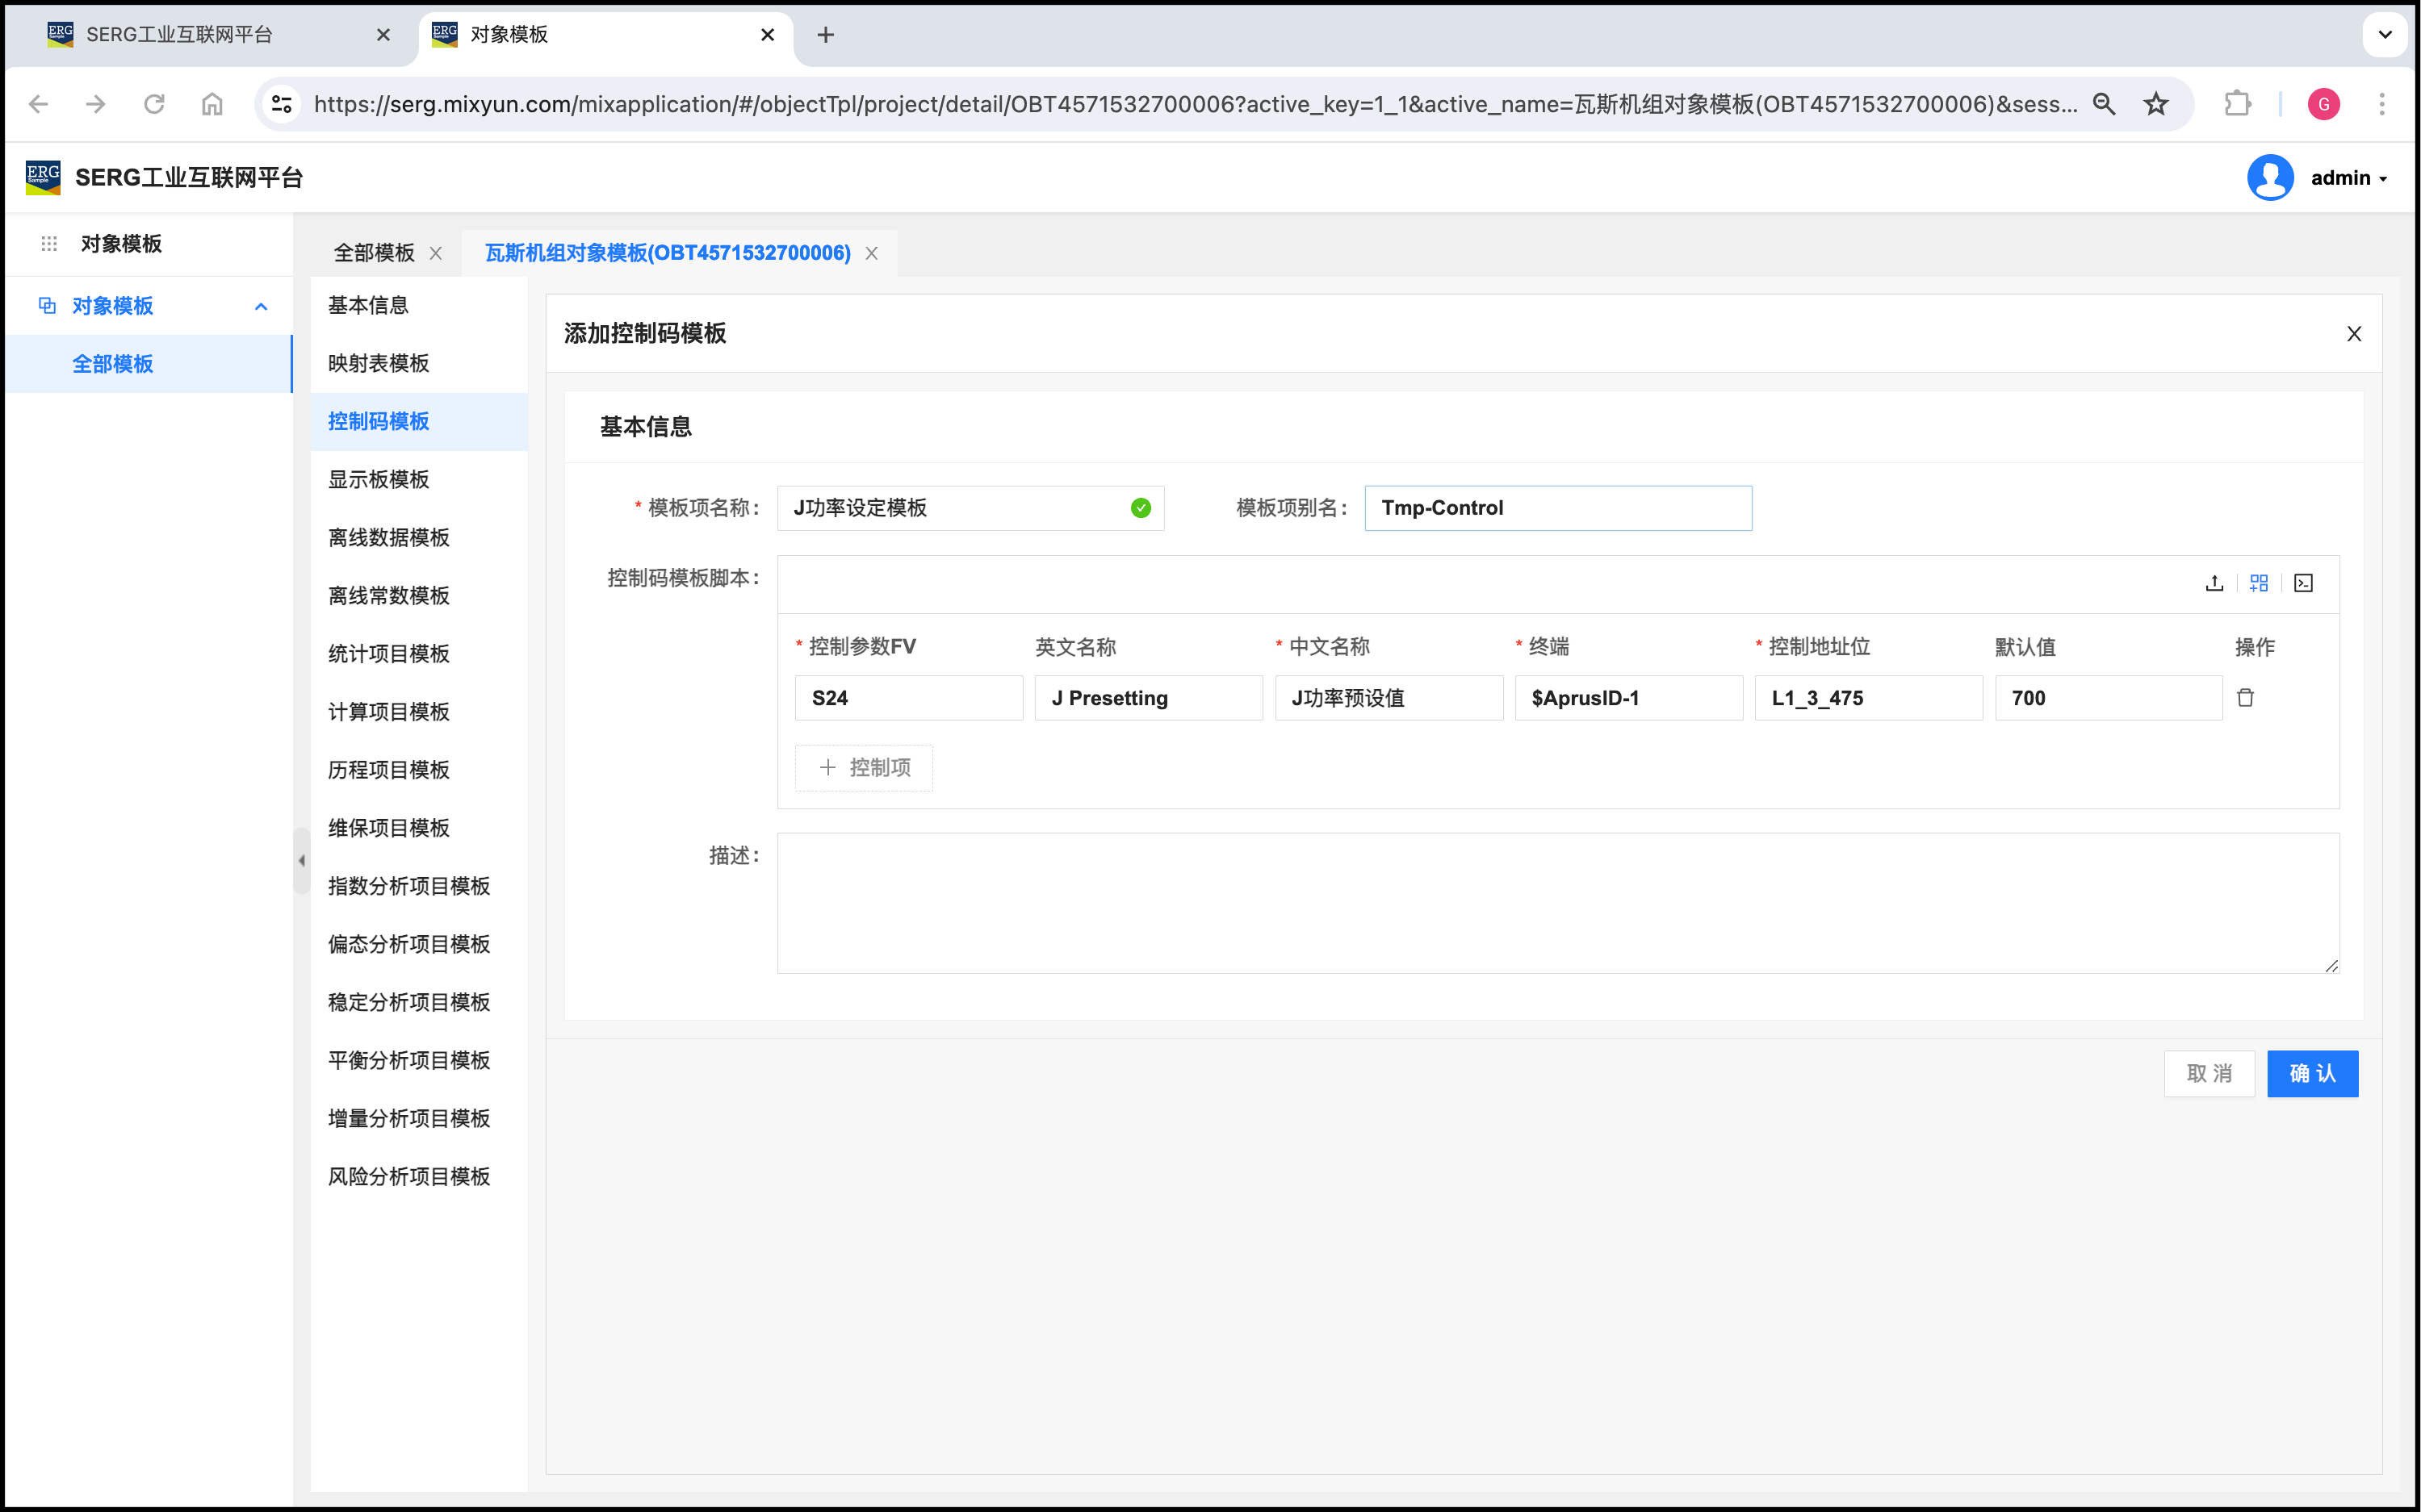Reload the page in the browser

coord(154,104)
